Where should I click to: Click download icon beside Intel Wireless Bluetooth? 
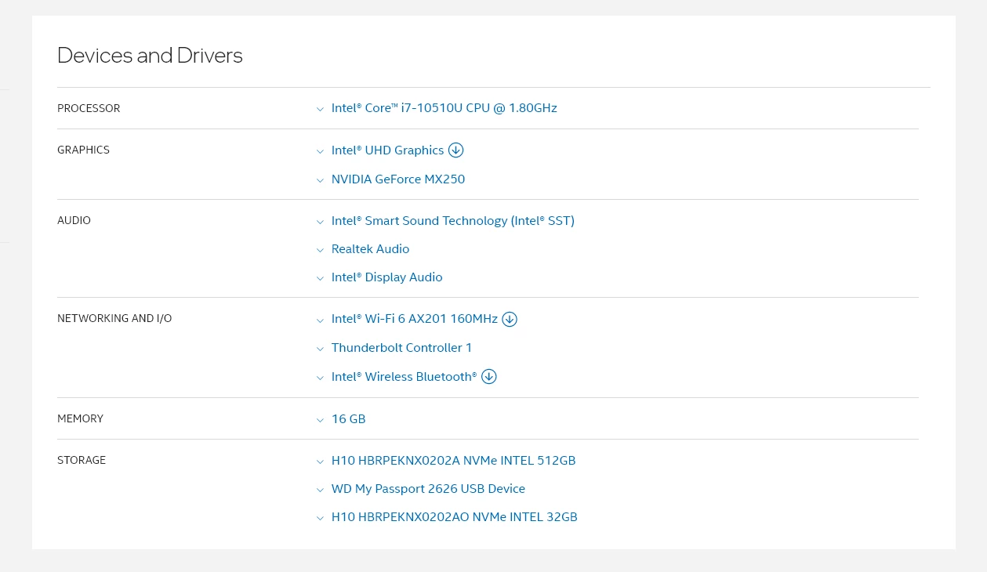pos(489,376)
